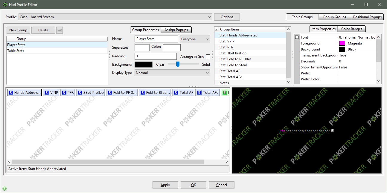Screen dimensions: 387x193
Task: Click the Cancel button
Action: (222, 185)
